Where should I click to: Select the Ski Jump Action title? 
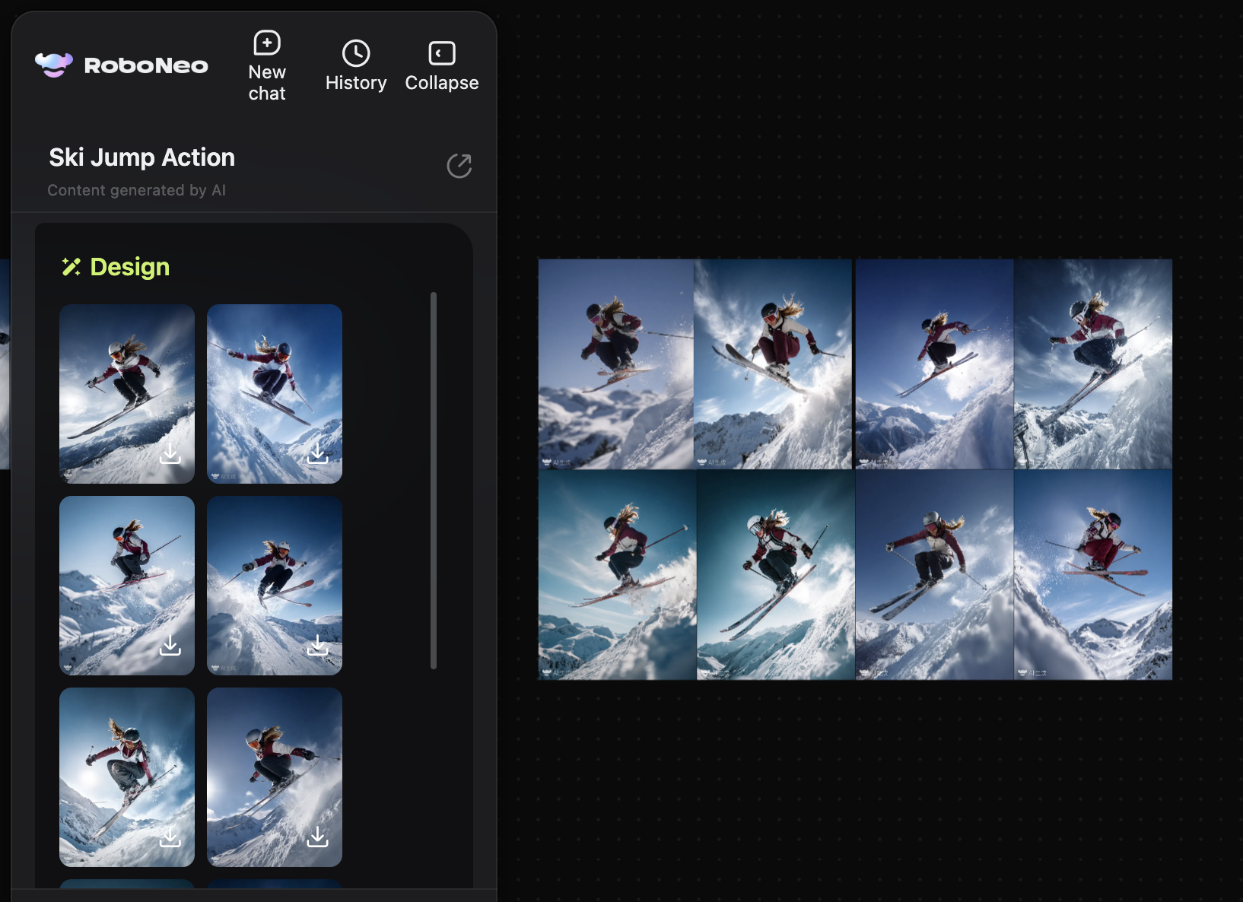click(142, 157)
